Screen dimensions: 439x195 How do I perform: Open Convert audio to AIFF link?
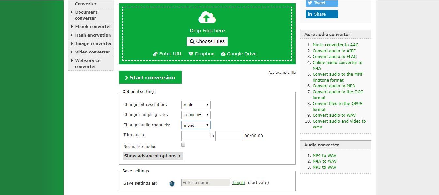click(334, 51)
